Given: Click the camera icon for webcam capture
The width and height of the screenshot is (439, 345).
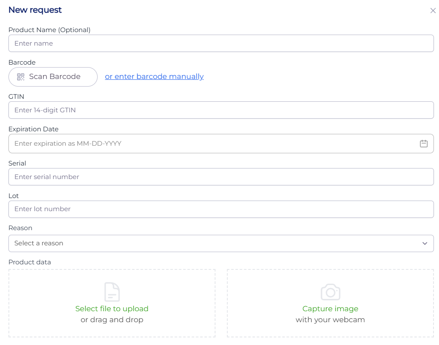Looking at the screenshot, I should (330, 292).
